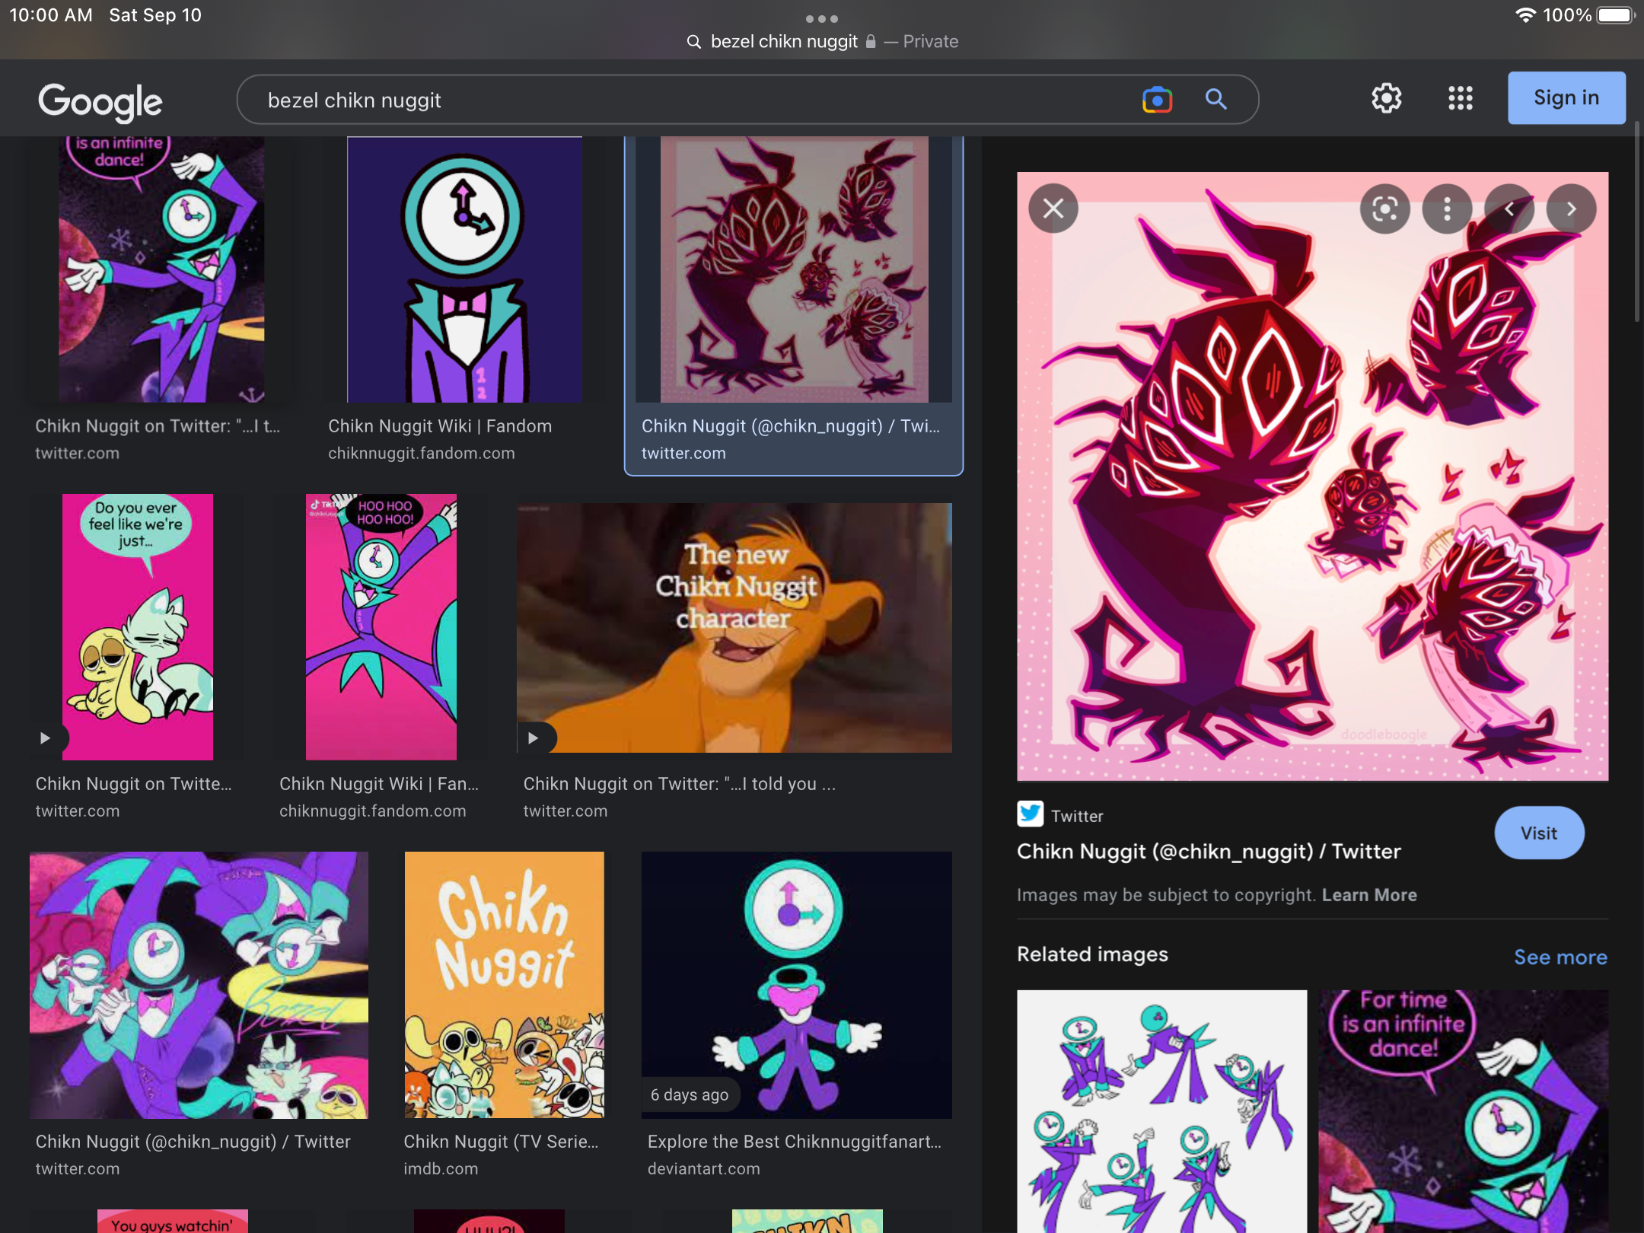Image resolution: width=1644 pixels, height=1233 pixels.
Task: Open the See more related images link
Action: (x=1560, y=957)
